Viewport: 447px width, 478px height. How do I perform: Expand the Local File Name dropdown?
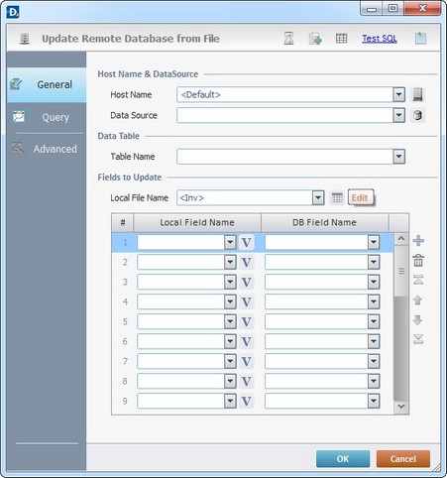(318, 198)
